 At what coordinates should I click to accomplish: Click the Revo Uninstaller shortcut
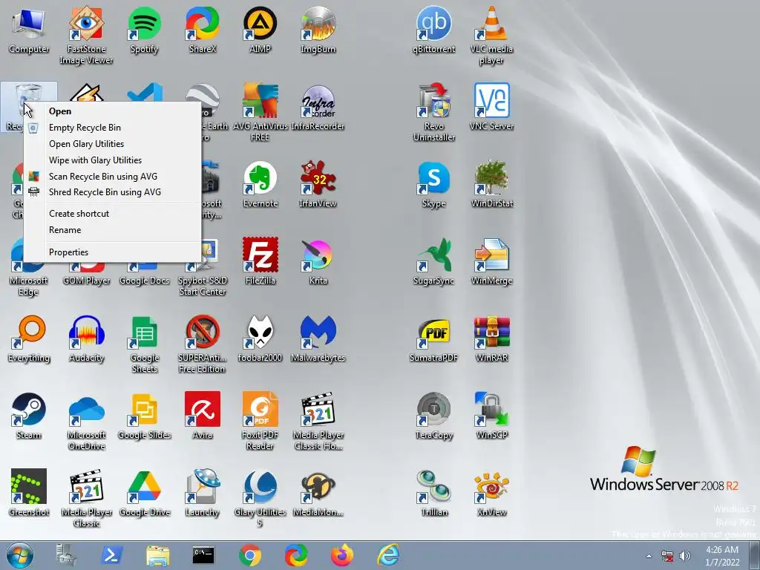[x=433, y=113]
